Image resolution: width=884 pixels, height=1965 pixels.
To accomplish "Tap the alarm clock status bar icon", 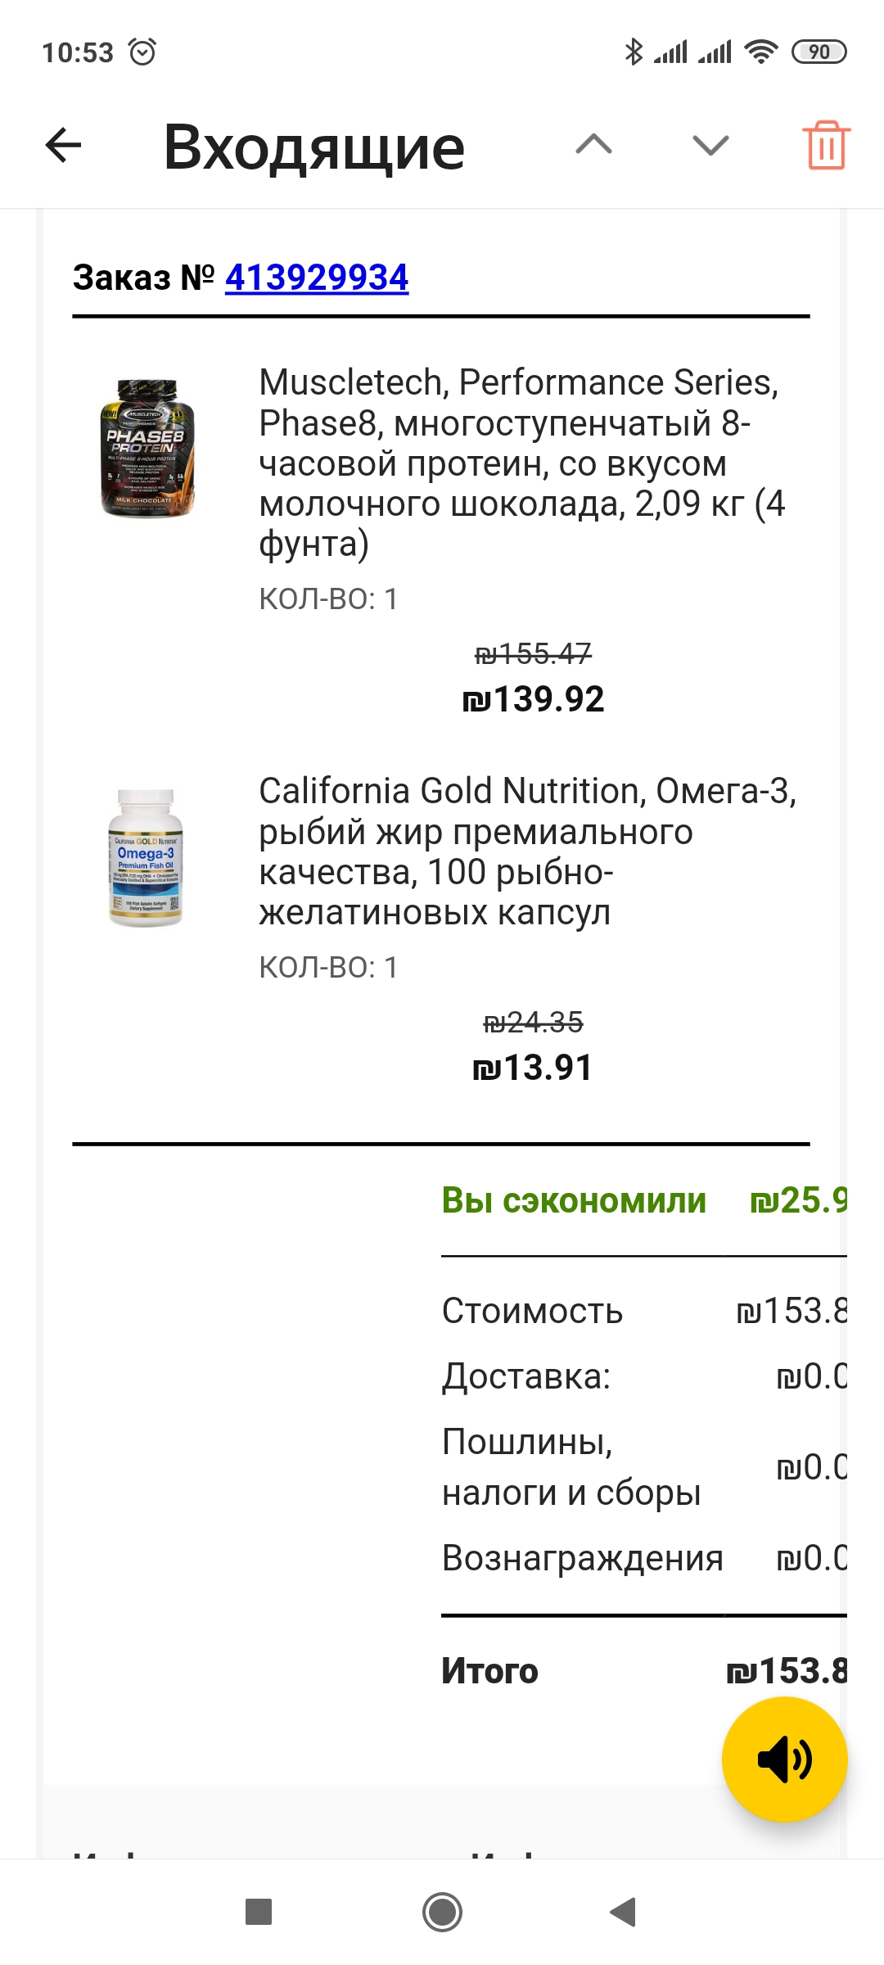I will pos(142,52).
